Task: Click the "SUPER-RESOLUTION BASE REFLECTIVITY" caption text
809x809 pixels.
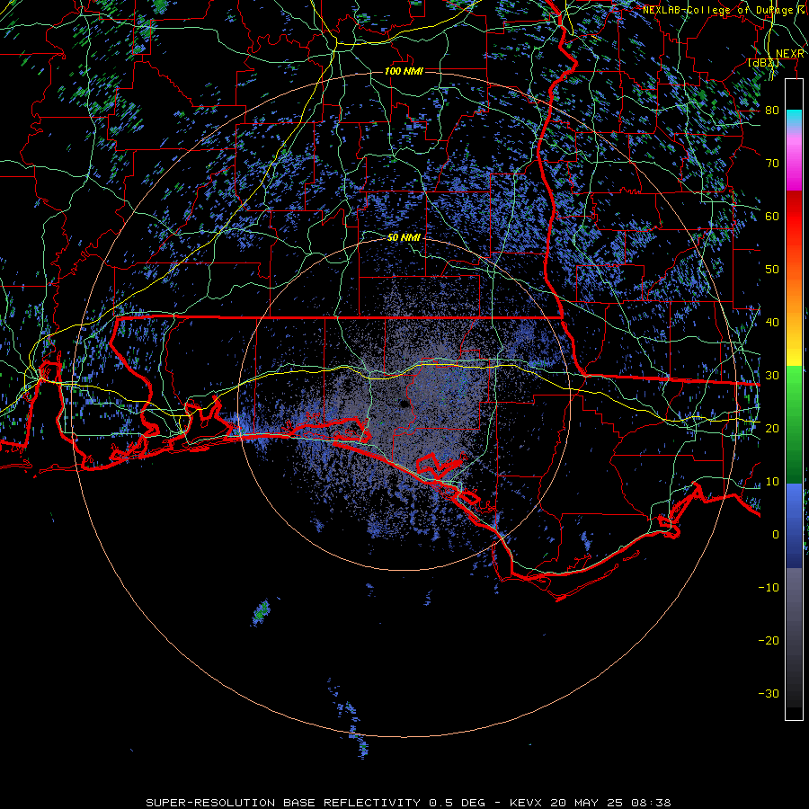Action: 283,803
